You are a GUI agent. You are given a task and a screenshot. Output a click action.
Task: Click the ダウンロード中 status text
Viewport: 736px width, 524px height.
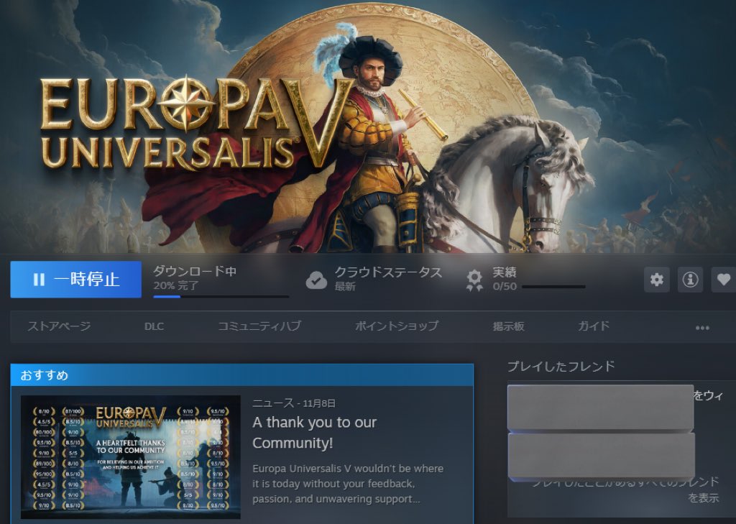coord(195,271)
